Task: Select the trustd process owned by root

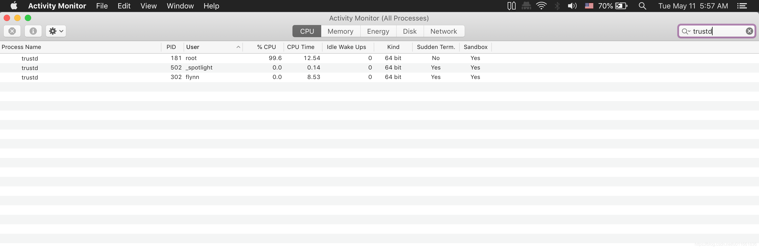Action: (x=379, y=58)
